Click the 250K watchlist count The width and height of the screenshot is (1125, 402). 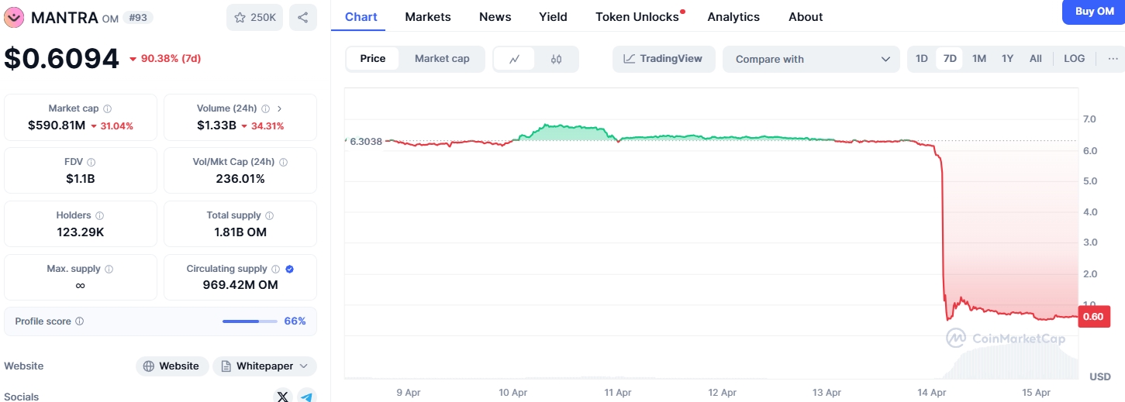[263, 17]
